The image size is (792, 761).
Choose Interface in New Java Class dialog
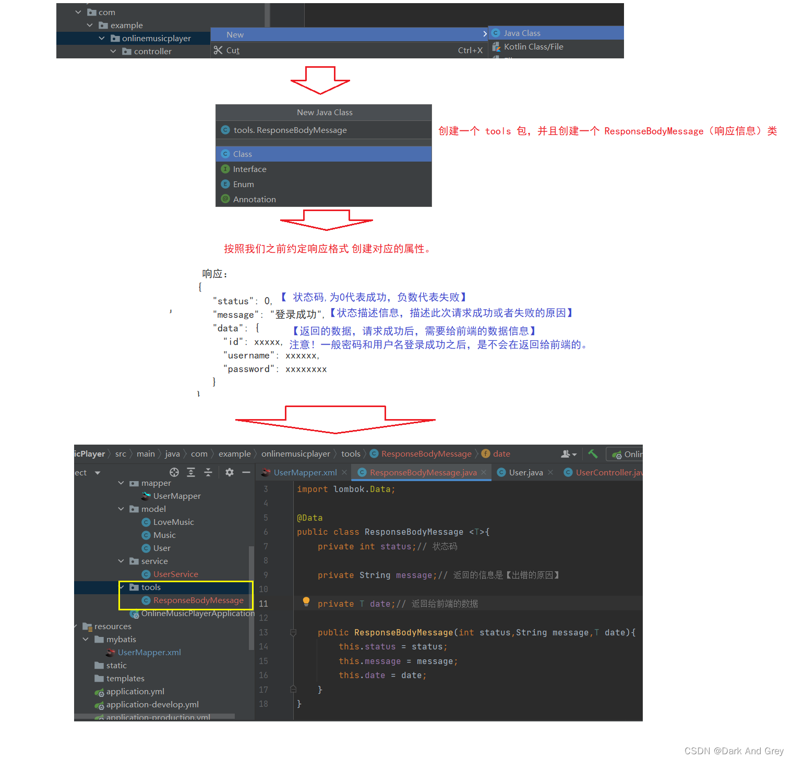click(323, 169)
